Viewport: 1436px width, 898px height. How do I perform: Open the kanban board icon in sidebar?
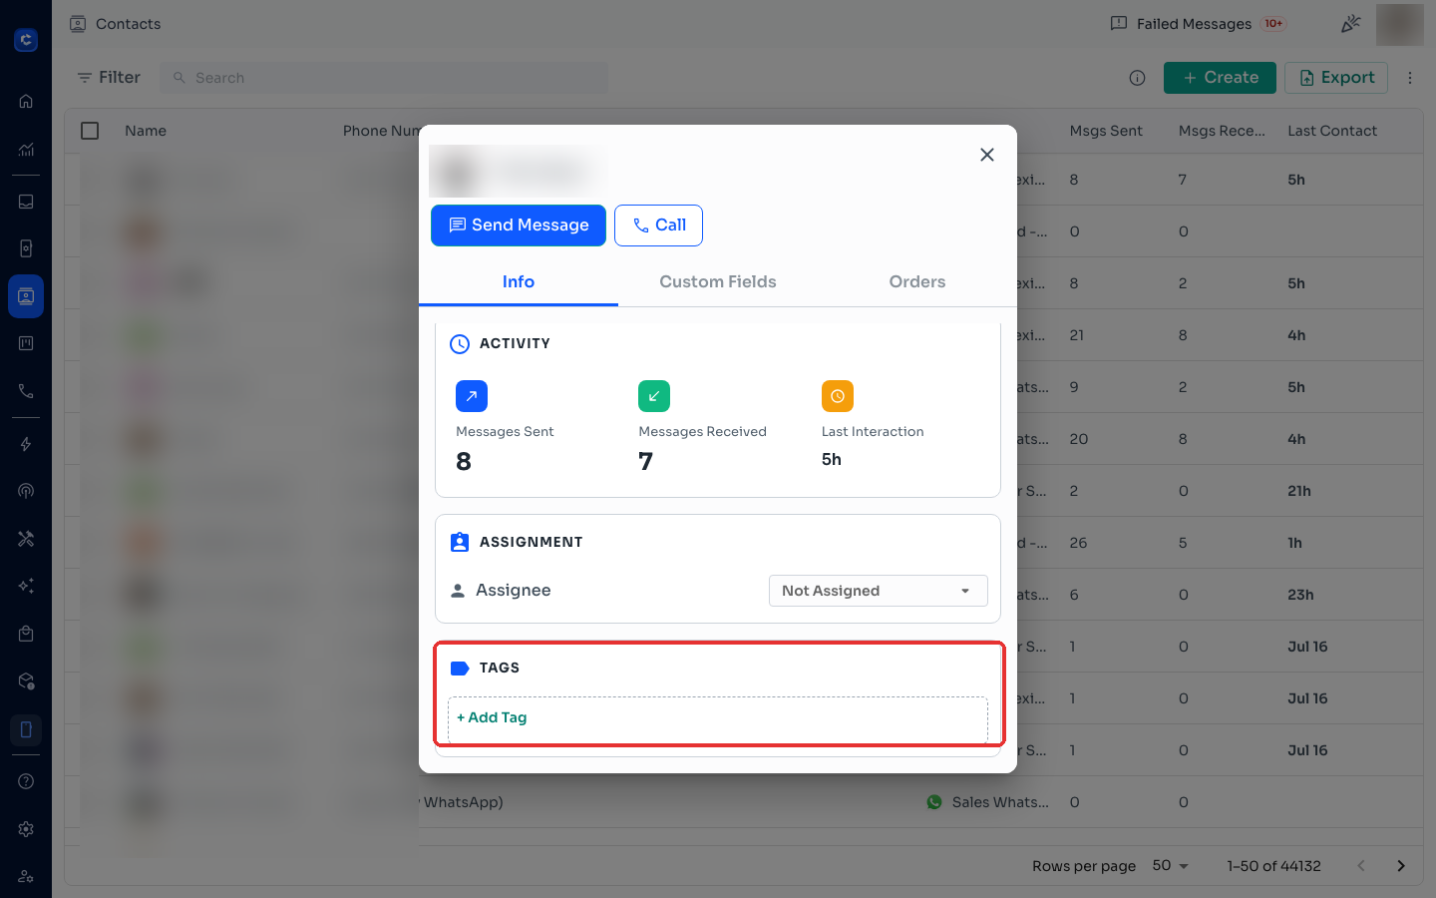(x=26, y=343)
